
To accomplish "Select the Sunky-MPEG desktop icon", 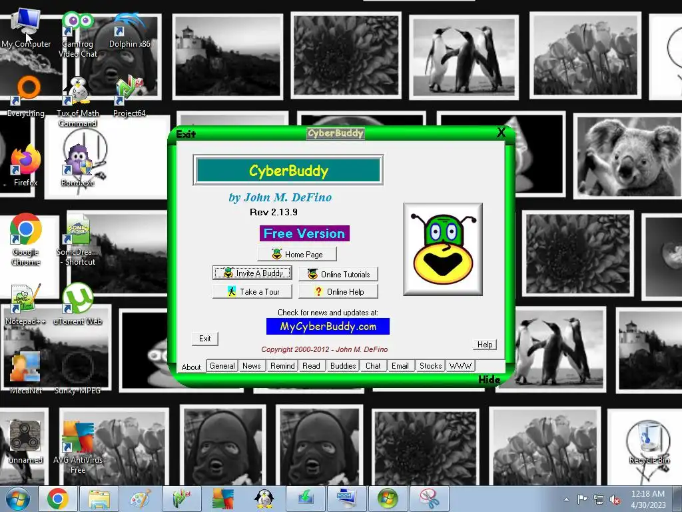I will (x=77, y=373).
